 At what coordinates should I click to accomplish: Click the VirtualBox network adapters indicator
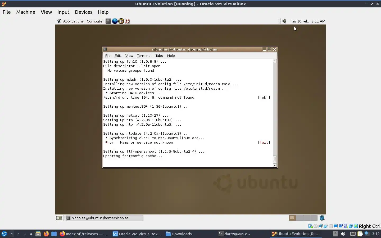coord(320,226)
